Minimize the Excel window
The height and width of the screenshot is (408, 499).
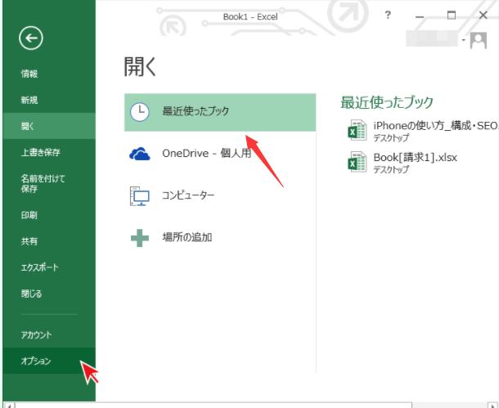click(x=420, y=16)
